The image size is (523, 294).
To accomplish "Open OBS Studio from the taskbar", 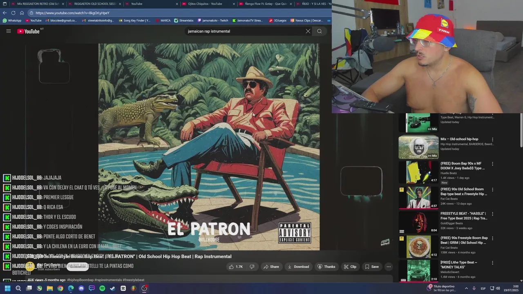I will point(144,288).
